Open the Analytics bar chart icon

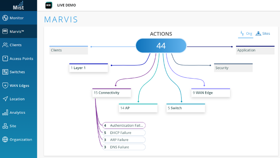(x=5, y=113)
